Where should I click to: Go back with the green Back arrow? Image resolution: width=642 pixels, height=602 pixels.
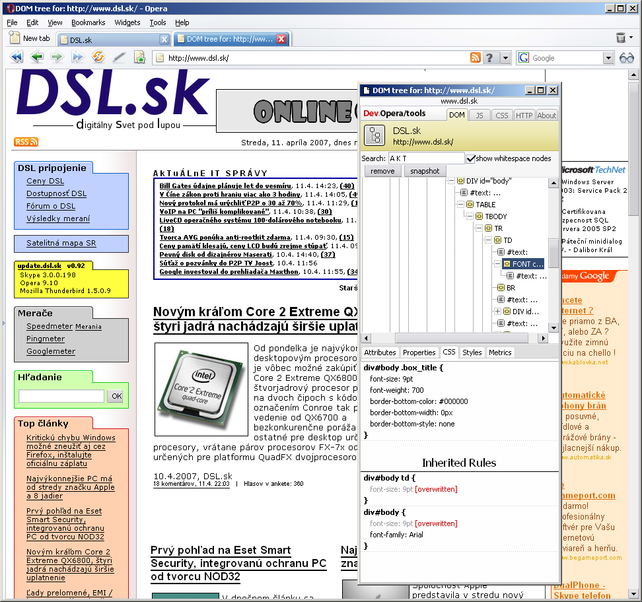37,57
